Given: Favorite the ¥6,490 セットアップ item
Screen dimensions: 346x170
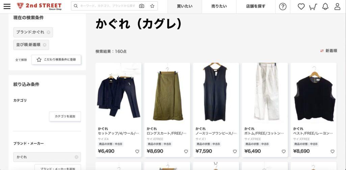Looking at the screenshot, I should tap(137, 151).
